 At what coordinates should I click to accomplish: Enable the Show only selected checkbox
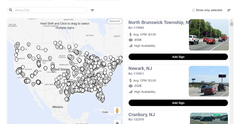coord(193,10)
